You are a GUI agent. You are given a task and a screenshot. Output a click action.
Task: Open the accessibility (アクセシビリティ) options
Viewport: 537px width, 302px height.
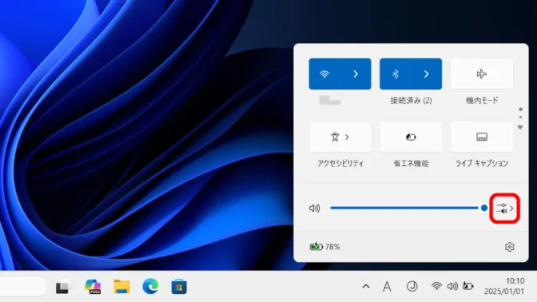point(340,137)
